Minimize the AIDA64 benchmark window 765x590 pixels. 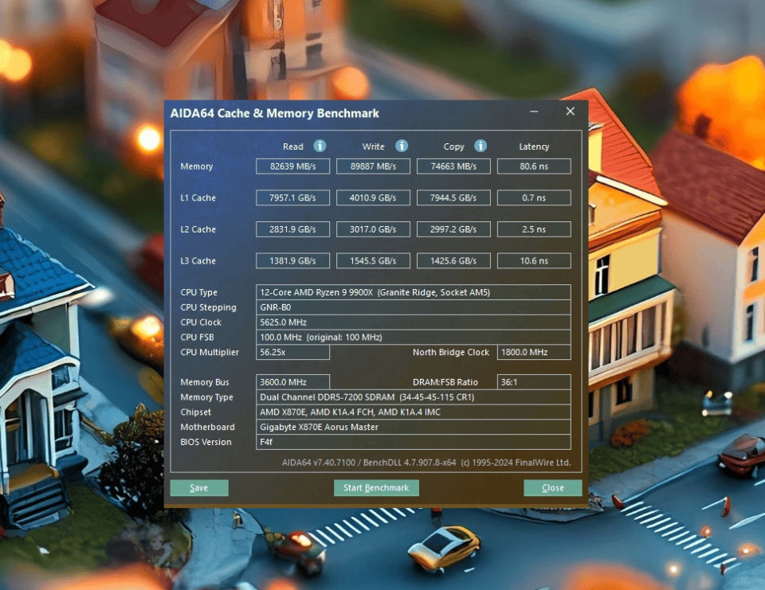click(534, 111)
